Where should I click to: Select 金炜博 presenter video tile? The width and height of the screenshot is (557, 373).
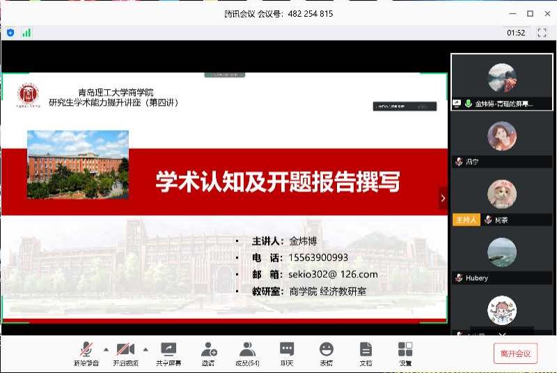(502, 81)
